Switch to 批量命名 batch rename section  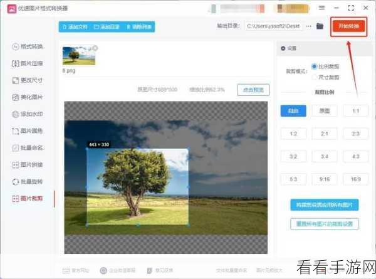pyautogui.click(x=28, y=148)
